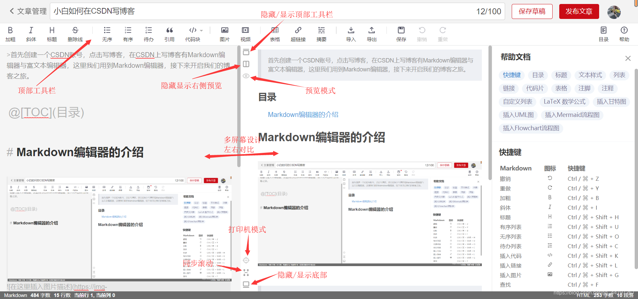Viewport: 638px width, 299px height.
Task: Edit the article title field
Action: (x=277, y=11)
